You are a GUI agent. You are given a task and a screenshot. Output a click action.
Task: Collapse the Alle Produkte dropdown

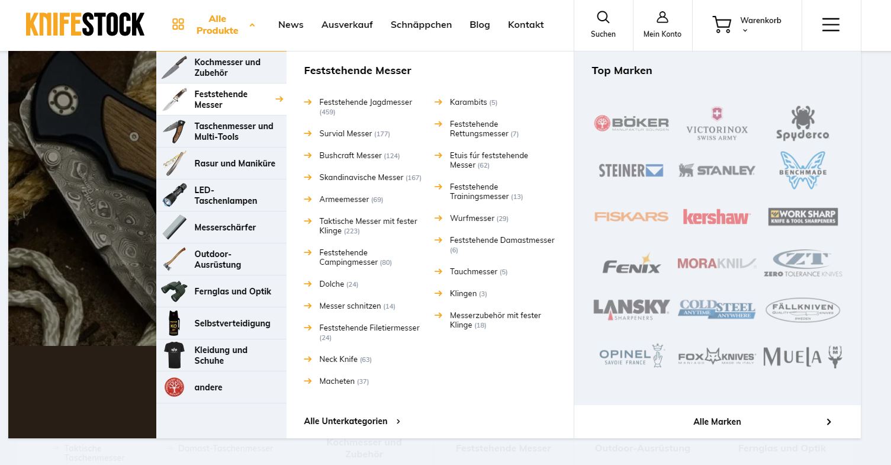(x=252, y=25)
